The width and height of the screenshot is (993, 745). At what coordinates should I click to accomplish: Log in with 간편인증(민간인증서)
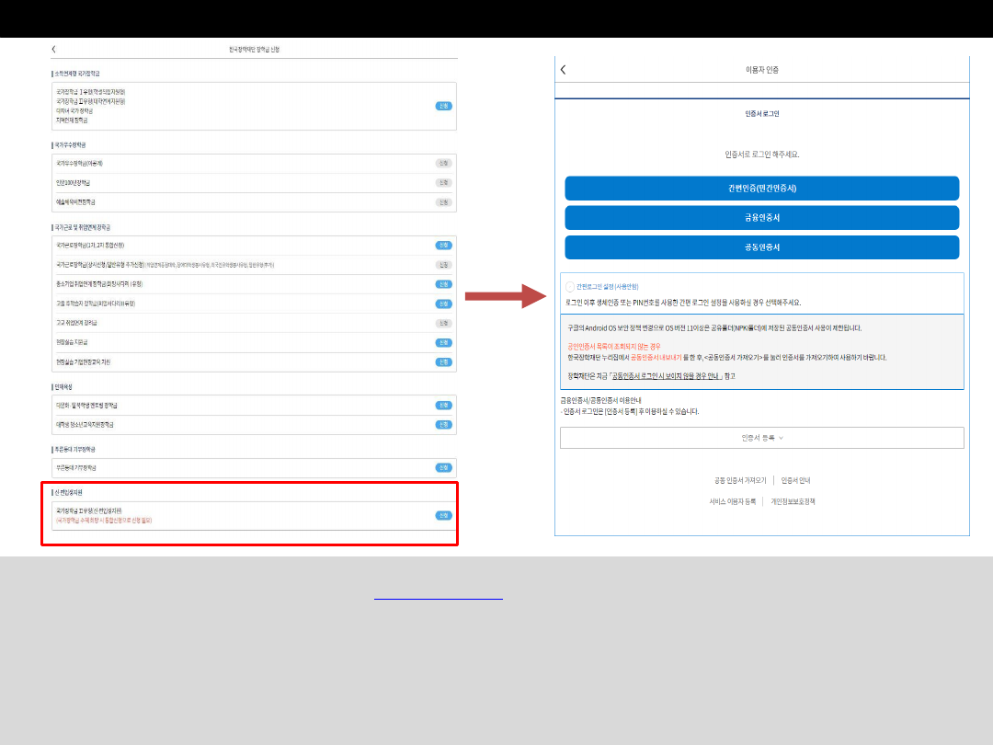[761, 189]
